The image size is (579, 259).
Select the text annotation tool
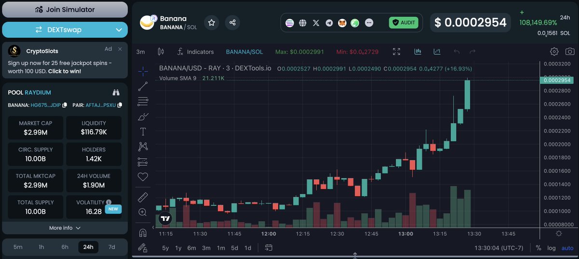[143, 131]
